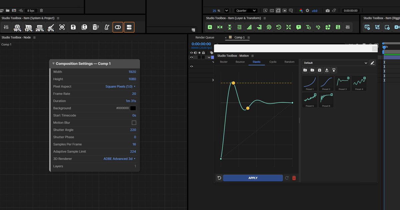Image resolution: width=400 pixels, height=210 pixels.
Task: Click the green radar sweep icon
Action: click(269, 27)
